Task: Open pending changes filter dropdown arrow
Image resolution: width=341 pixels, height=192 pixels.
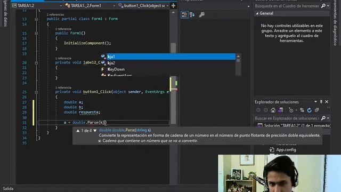Action: (296, 110)
